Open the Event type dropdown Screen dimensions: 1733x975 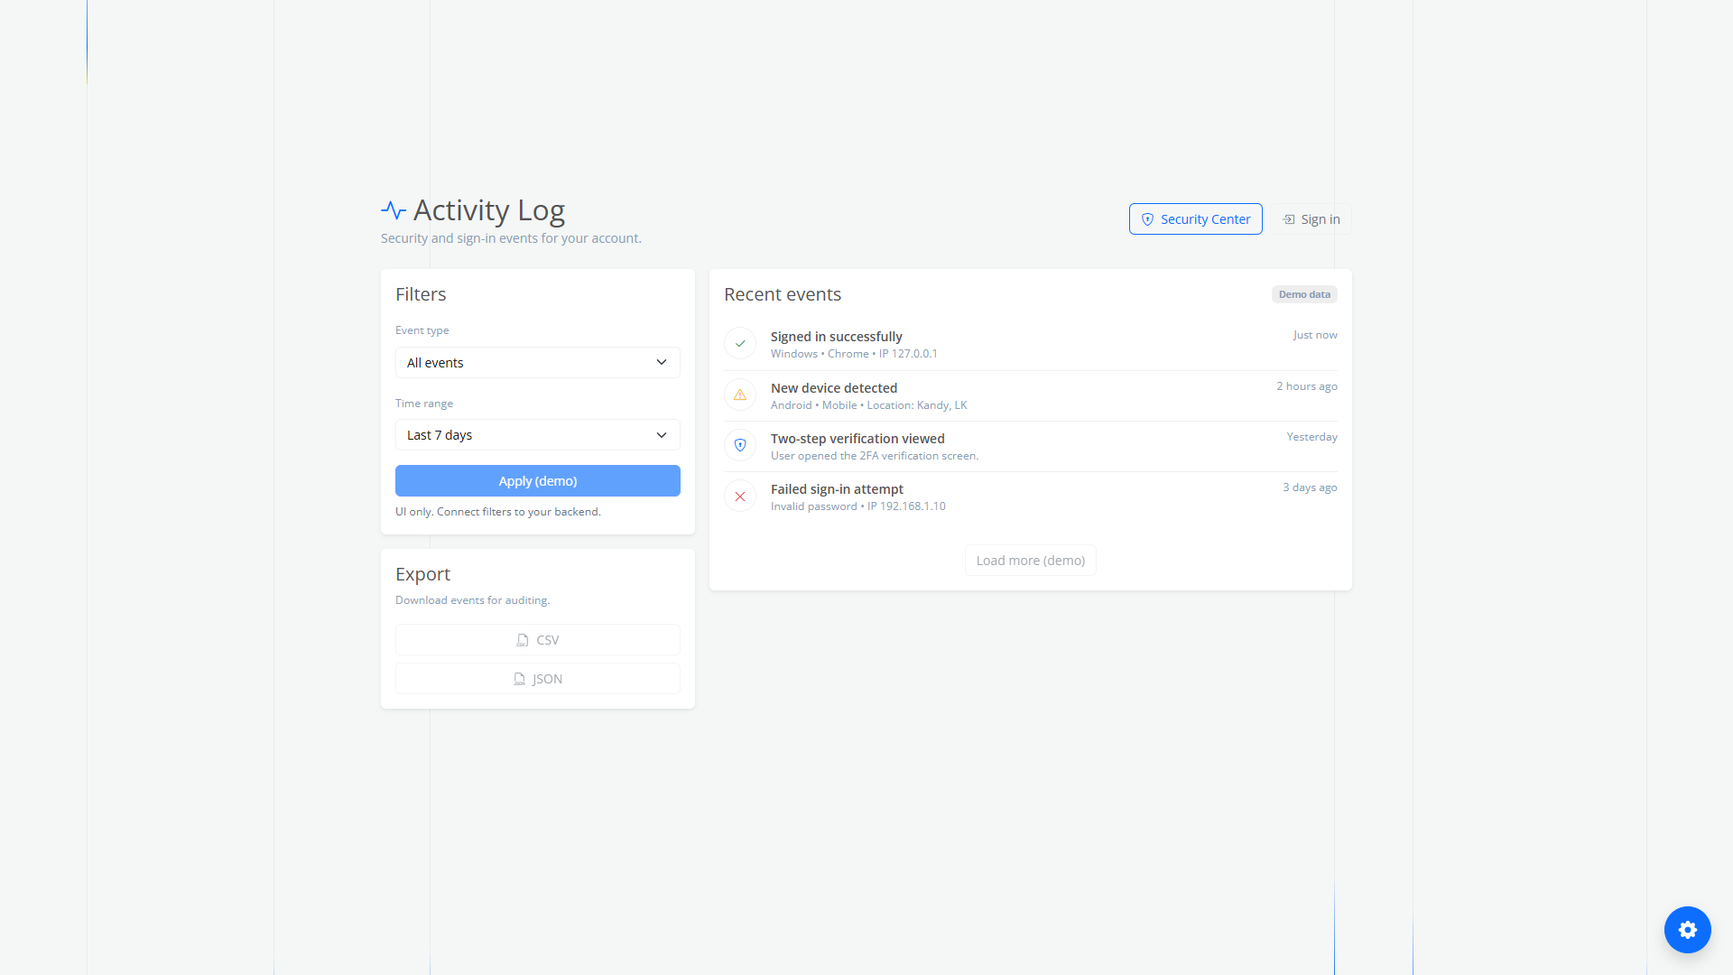[537, 363]
